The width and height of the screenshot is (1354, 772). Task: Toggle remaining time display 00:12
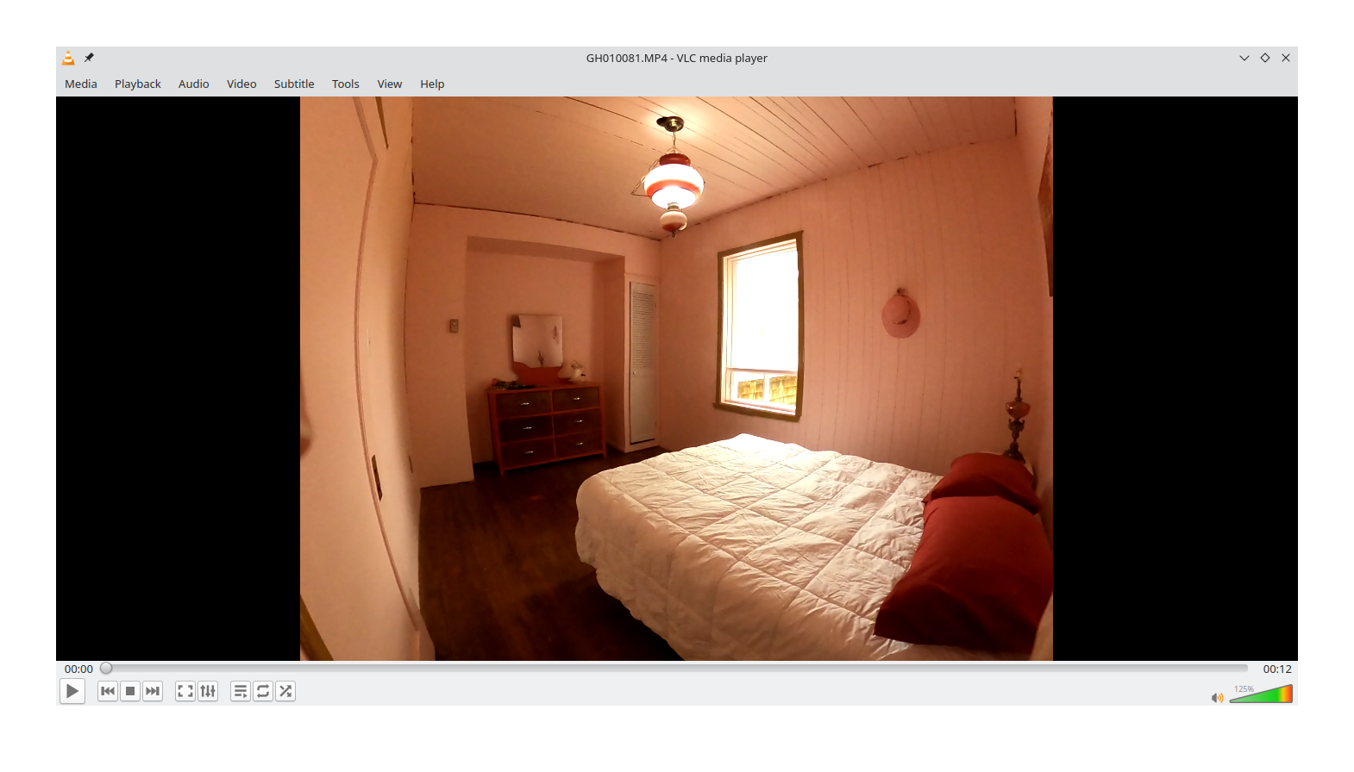click(1277, 669)
